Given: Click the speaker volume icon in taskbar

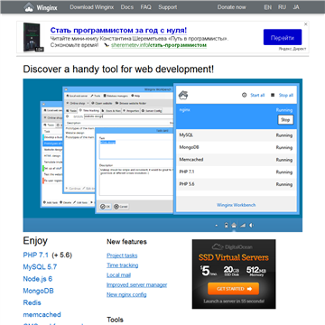Looking at the screenshot, I should pyautogui.click(x=252, y=226).
